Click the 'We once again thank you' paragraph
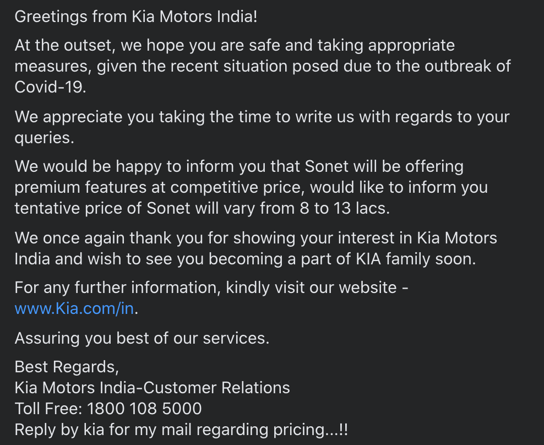544x445 pixels. pyautogui.click(x=255, y=248)
